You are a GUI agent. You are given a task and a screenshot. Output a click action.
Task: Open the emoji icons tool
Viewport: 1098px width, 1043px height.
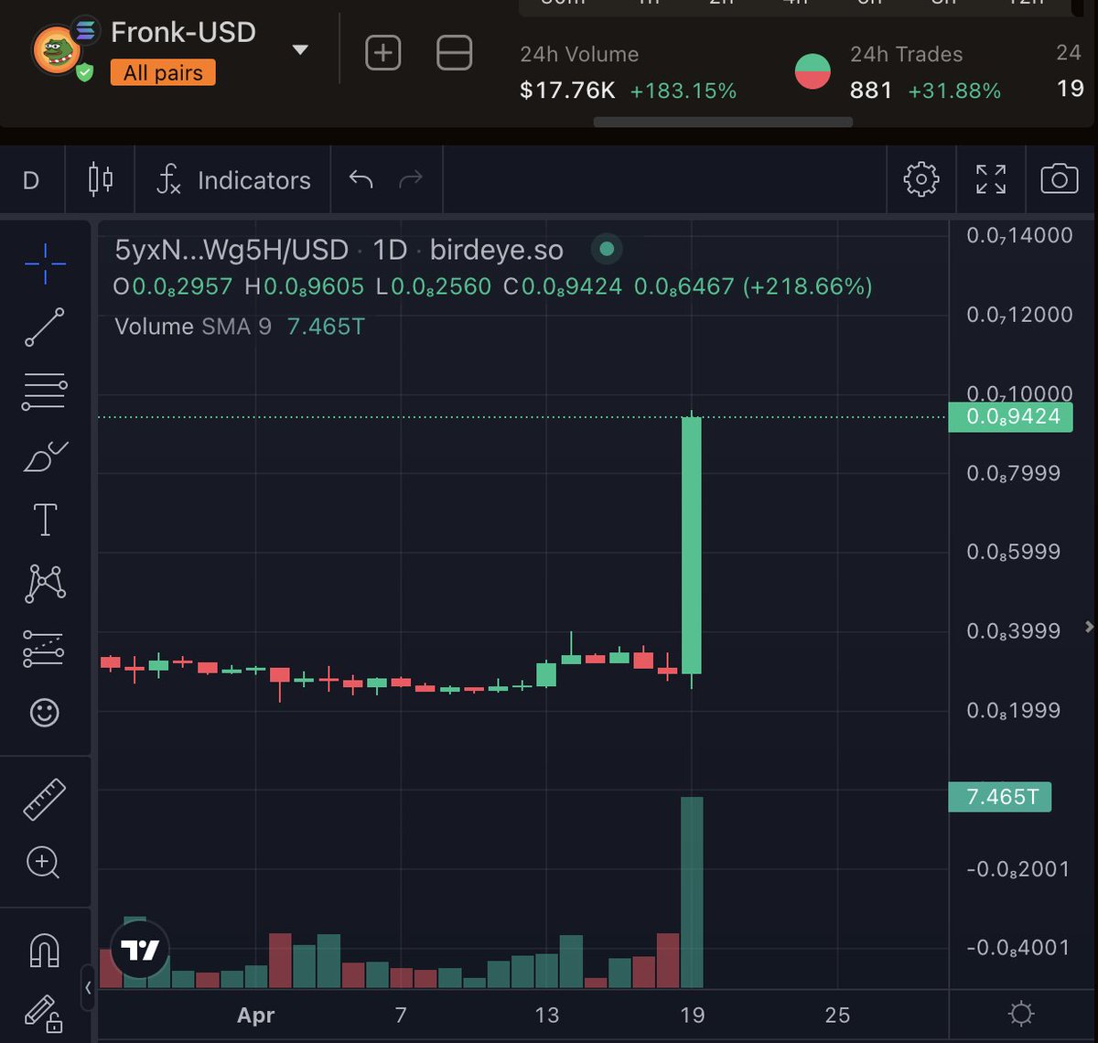45,712
